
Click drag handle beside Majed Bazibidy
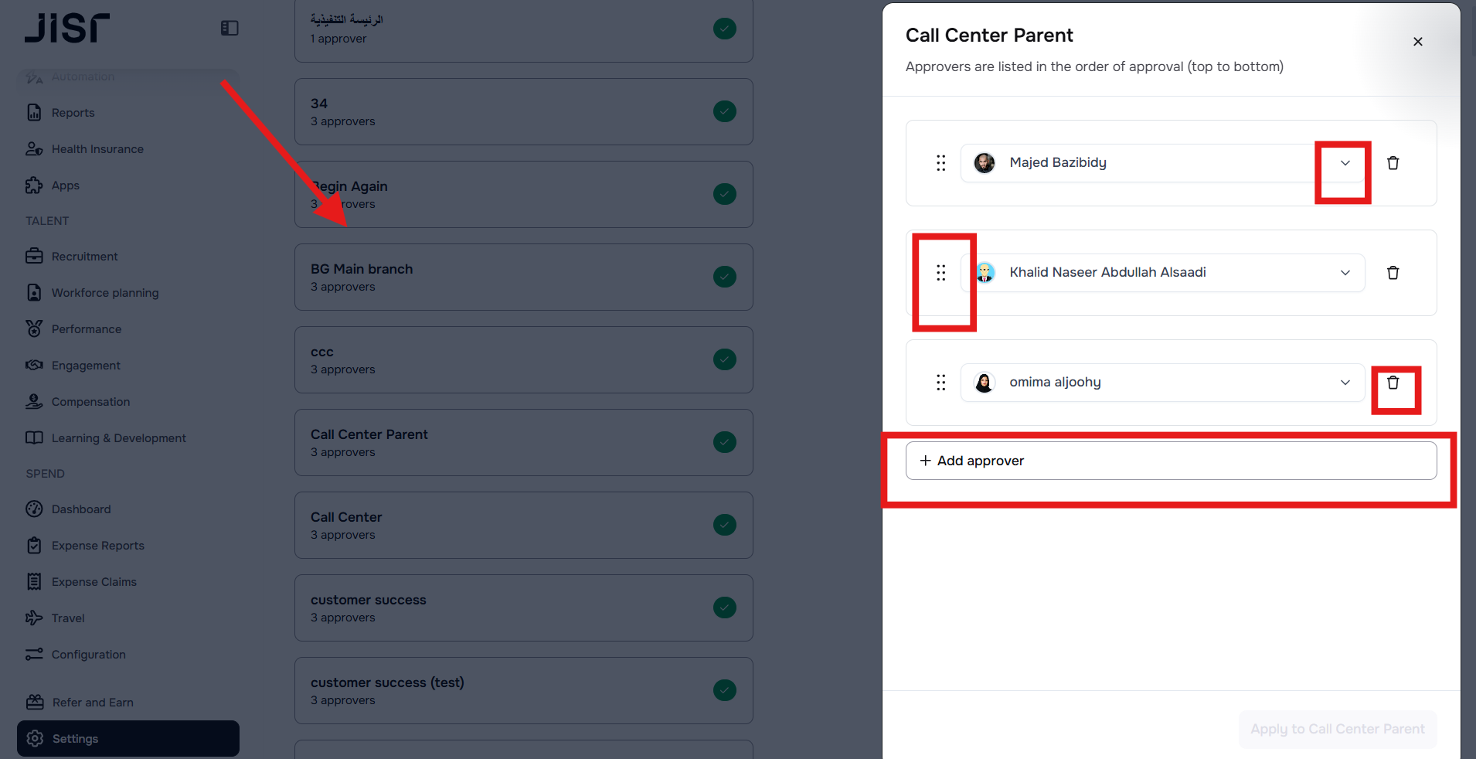pos(940,163)
